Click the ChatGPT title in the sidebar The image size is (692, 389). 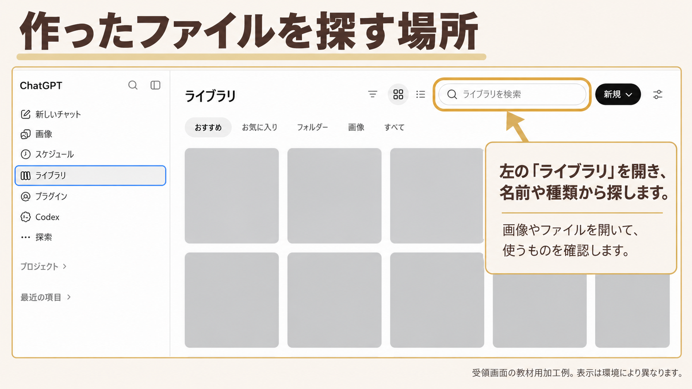[x=41, y=86]
